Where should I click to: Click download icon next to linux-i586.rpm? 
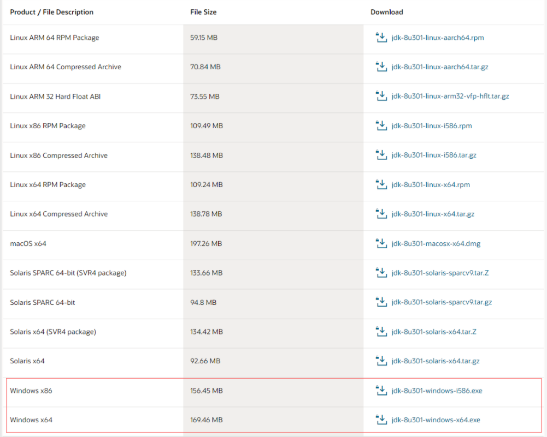(381, 125)
